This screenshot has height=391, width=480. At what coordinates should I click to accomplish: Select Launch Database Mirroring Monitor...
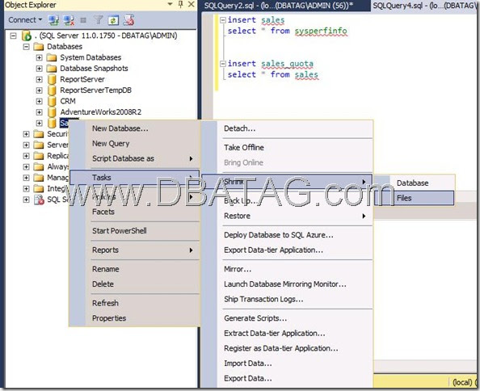(x=287, y=284)
